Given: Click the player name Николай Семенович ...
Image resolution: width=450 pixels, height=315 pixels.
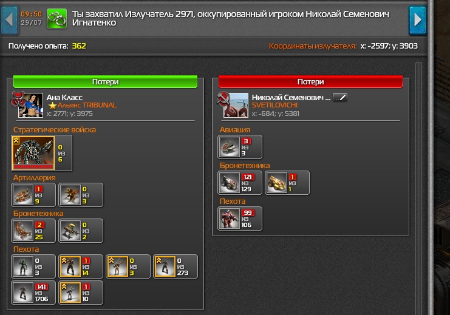Looking at the screenshot, I should [291, 98].
